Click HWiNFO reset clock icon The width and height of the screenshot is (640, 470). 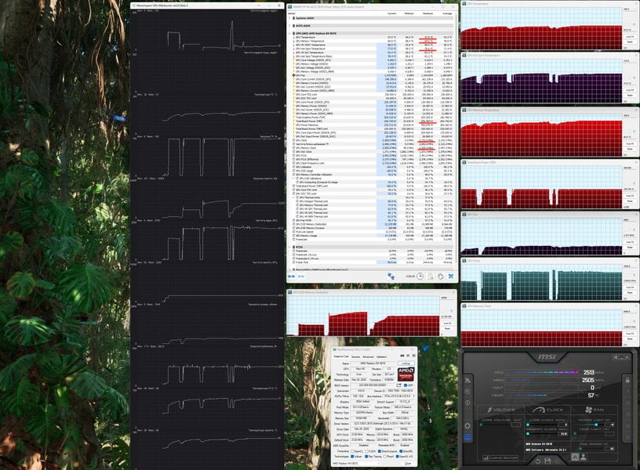pyautogui.click(x=420, y=276)
